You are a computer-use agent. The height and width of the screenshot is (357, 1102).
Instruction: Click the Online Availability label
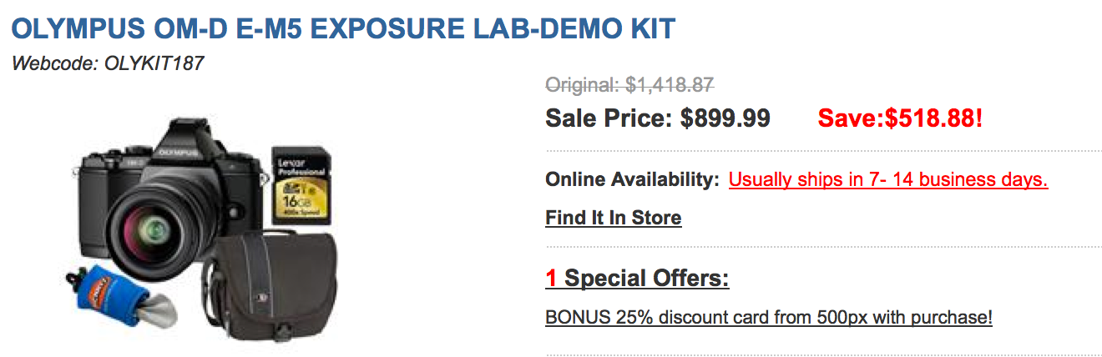[x=633, y=178]
